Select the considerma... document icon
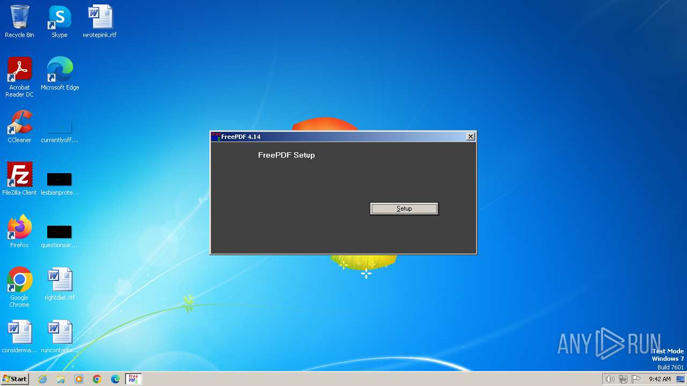The height and width of the screenshot is (386, 687). [x=19, y=337]
